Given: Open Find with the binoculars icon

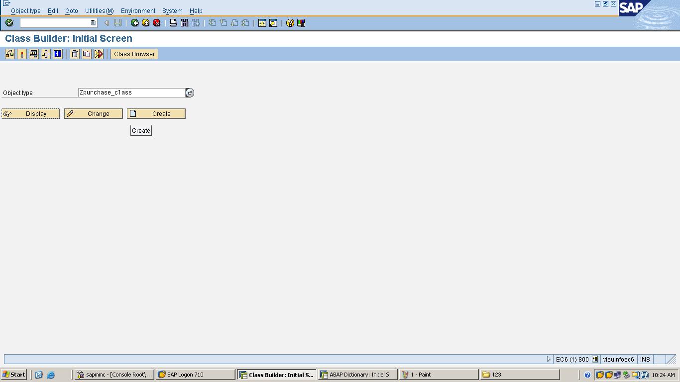Looking at the screenshot, I should [x=183, y=22].
